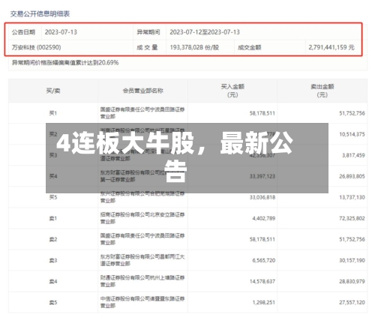Click 国盛证券 branch name in 卖2 row
The width and height of the screenshot is (375, 317).
[142, 239]
